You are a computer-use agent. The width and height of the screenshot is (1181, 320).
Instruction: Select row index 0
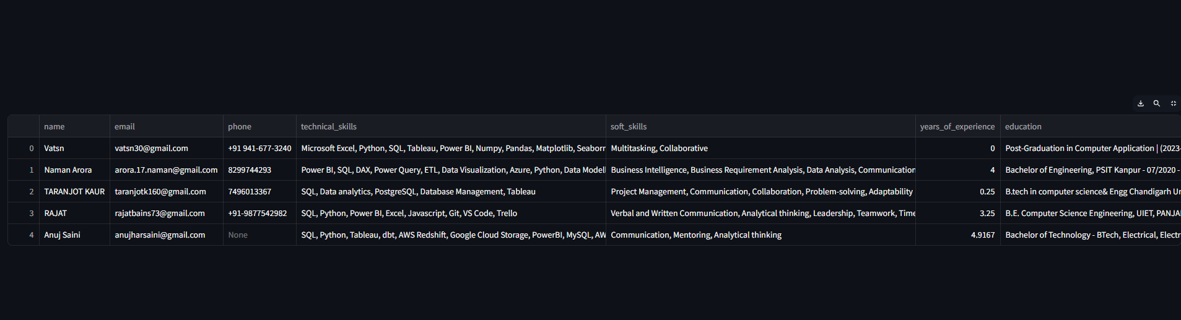click(24, 148)
